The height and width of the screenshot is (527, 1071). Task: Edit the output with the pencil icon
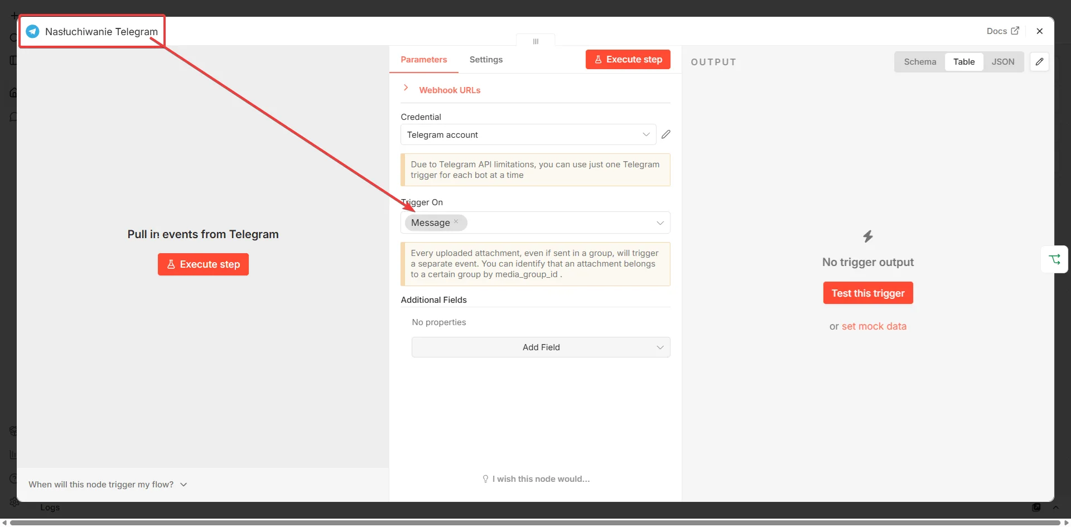click(1040, 62)
